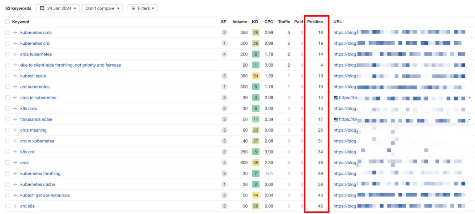The height and width of the screenshot is (214, 475).
Task: Click position value 4 for client-side throttling
Action: [322, 65]
